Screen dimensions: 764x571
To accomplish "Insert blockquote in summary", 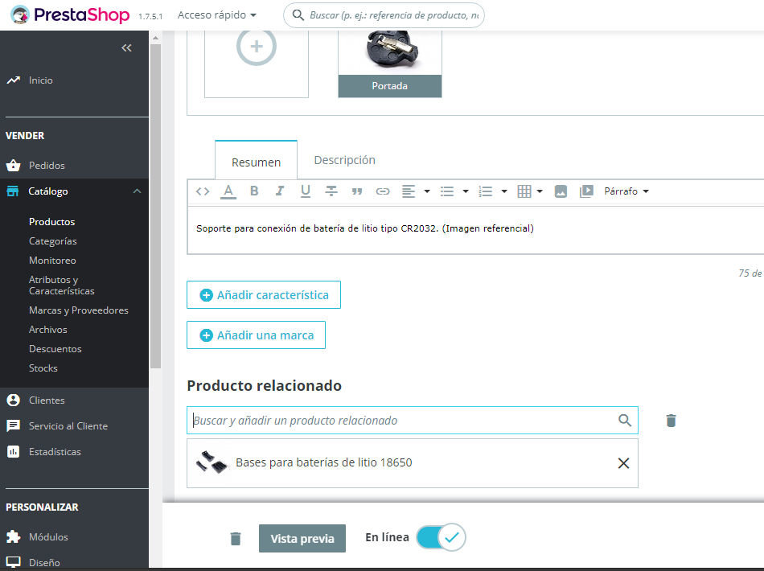I will point(357,191).
